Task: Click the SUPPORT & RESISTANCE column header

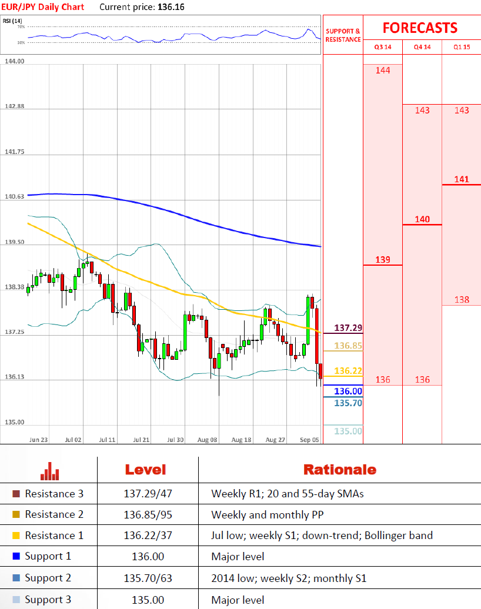Action: point(343,35)
